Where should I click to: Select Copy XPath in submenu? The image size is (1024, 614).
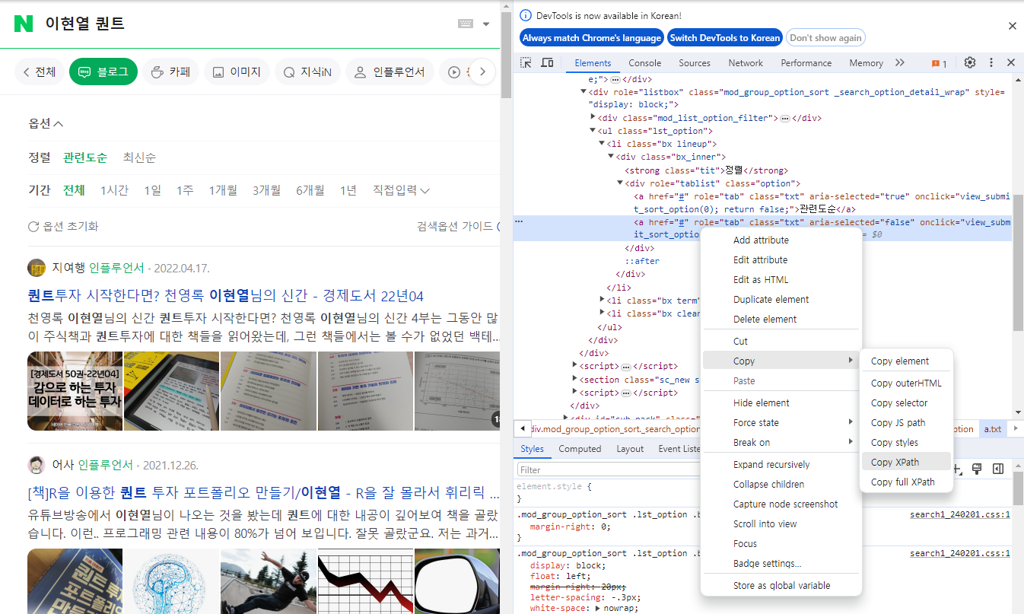906,462
